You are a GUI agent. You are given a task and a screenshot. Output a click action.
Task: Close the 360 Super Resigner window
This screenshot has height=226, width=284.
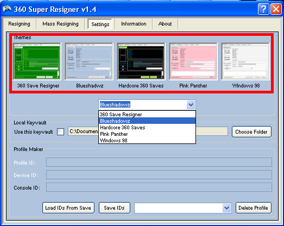(x=276, y=9)
